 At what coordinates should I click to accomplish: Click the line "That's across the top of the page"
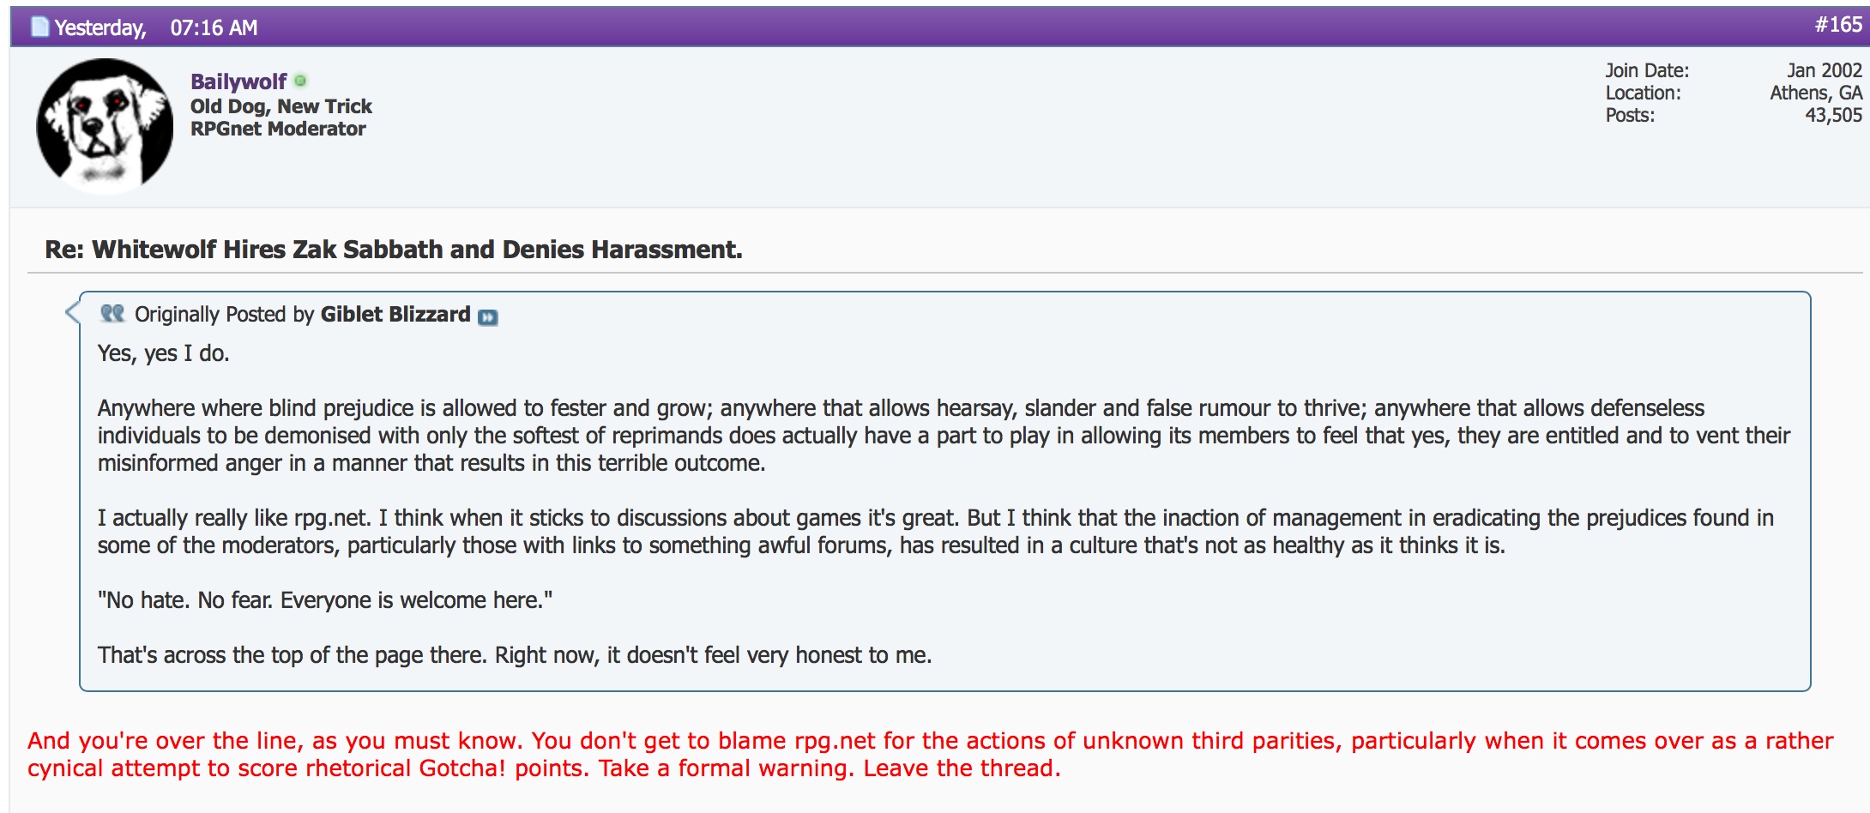click(514, 655)
